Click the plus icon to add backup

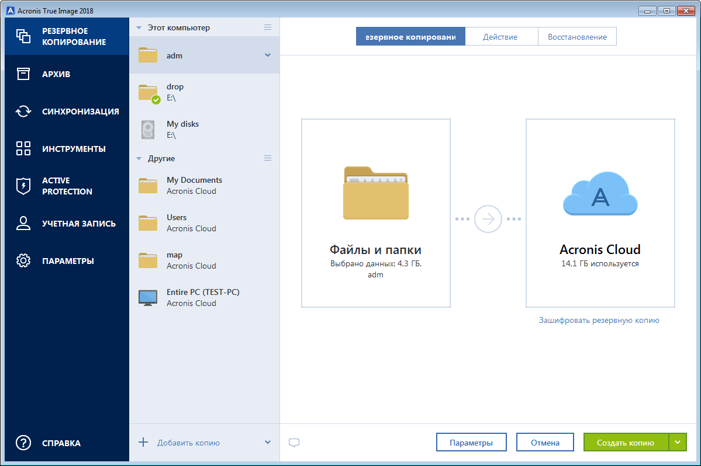(143, 442)
